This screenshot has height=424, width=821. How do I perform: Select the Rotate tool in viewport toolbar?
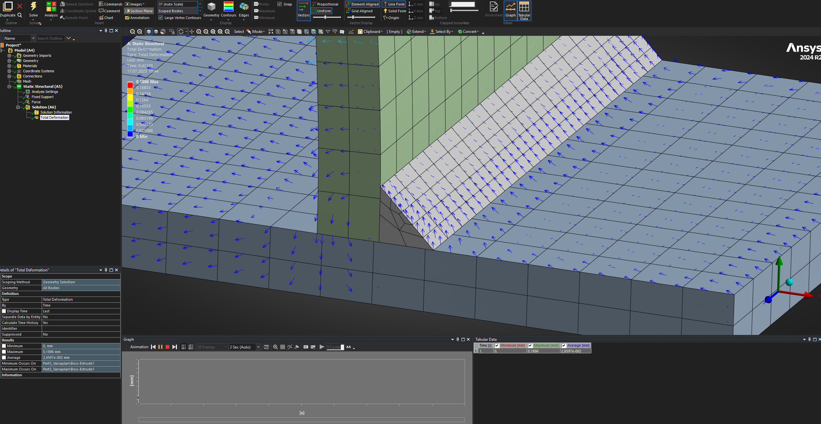pos(181,32)
